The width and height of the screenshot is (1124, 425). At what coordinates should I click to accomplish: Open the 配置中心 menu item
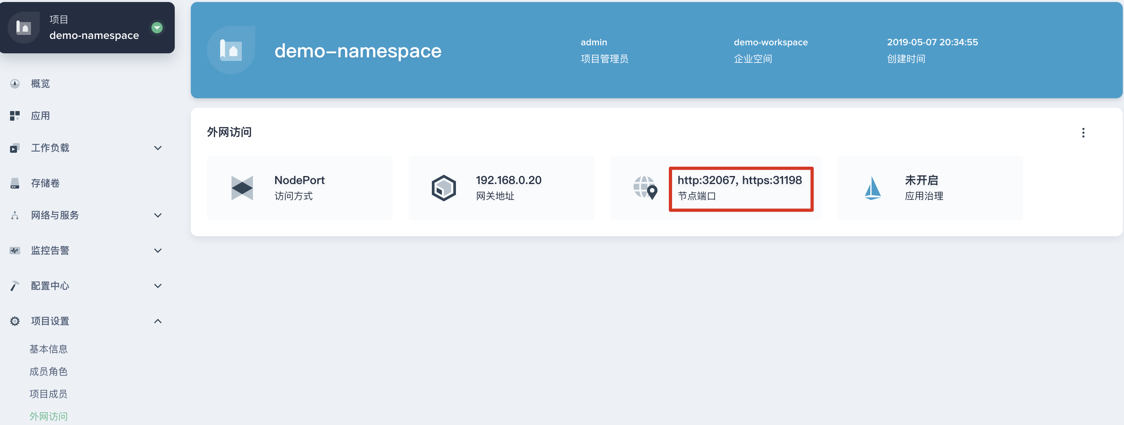click(x=50, y=286)
